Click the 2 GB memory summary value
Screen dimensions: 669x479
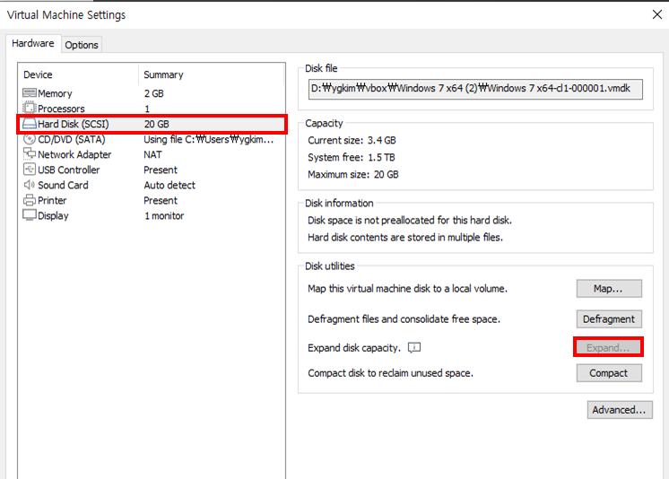click(154, 93)
